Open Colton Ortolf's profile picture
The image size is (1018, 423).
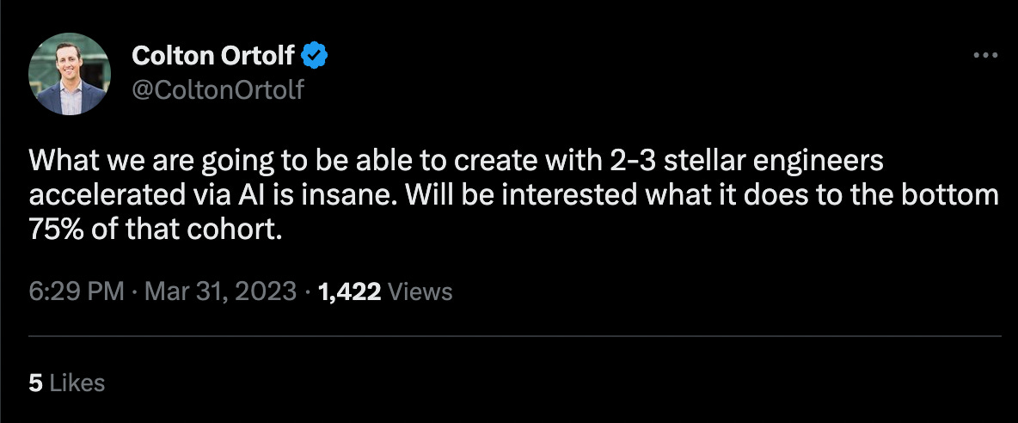coord(70,76)
